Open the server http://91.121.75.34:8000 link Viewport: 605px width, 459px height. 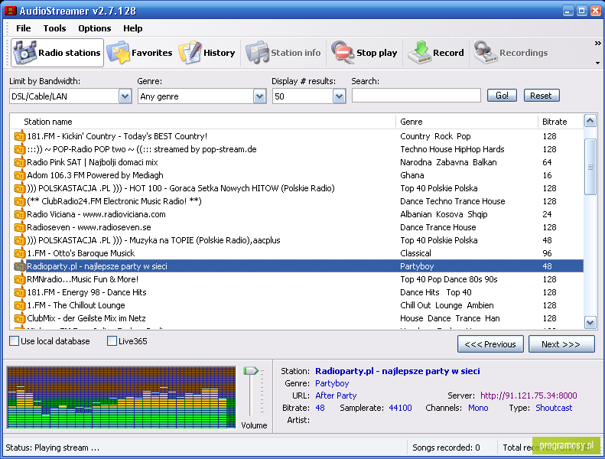[x=529, y=396]
